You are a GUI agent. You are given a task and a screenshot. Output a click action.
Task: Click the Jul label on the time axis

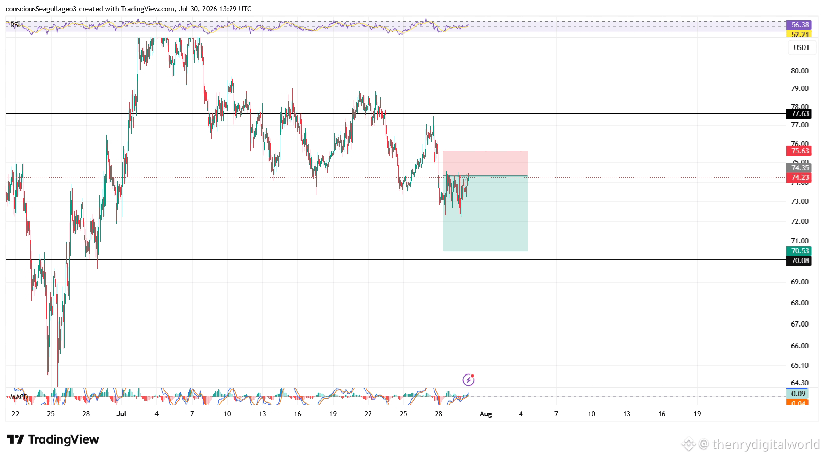coord(121,414)
